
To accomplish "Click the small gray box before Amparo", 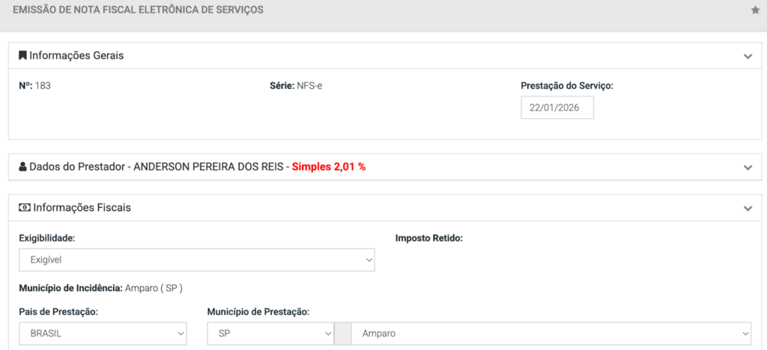I will click(342, 334).
